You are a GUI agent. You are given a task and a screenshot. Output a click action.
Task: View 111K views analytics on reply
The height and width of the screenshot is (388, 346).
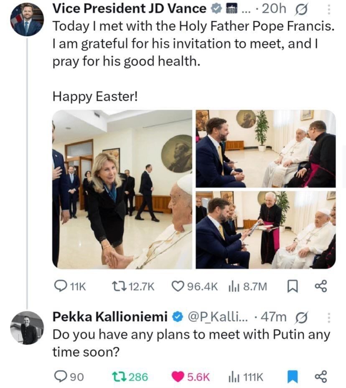click(x=233, y=377)
